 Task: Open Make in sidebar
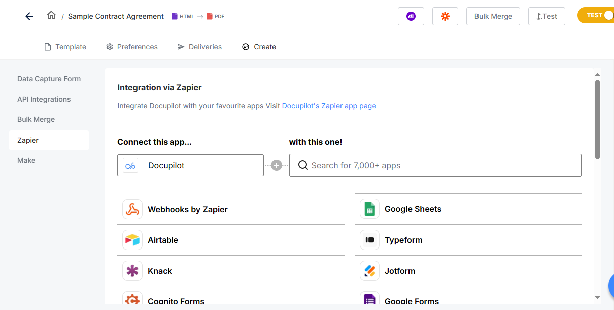26,160
